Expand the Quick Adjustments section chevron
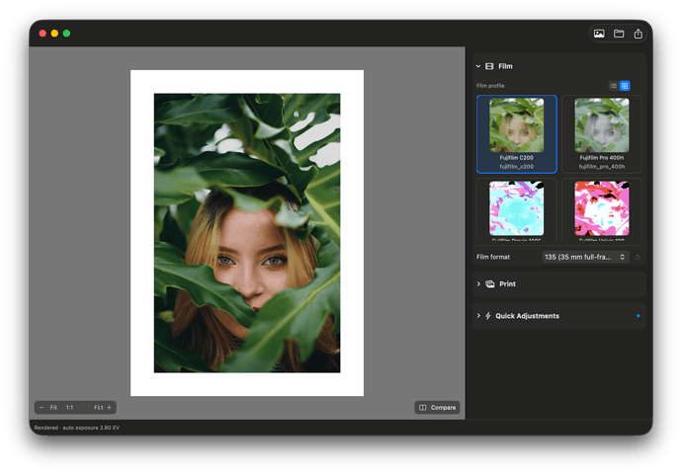Viewport: 682px width, 473px height. 478,315
